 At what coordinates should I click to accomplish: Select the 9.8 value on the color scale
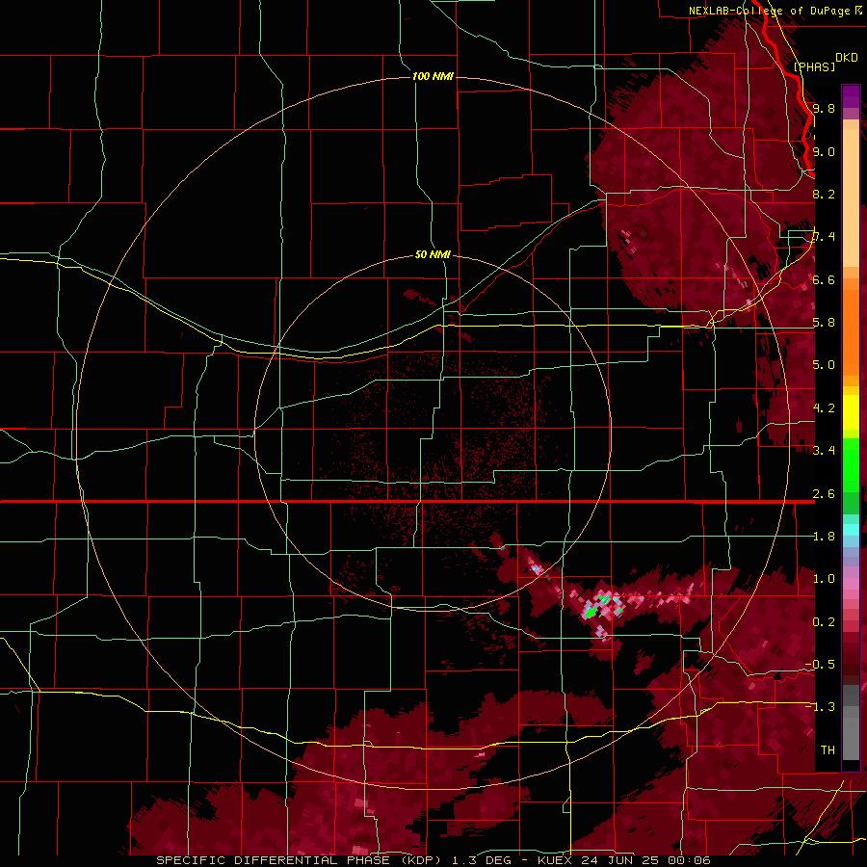(x=824, y=108)
